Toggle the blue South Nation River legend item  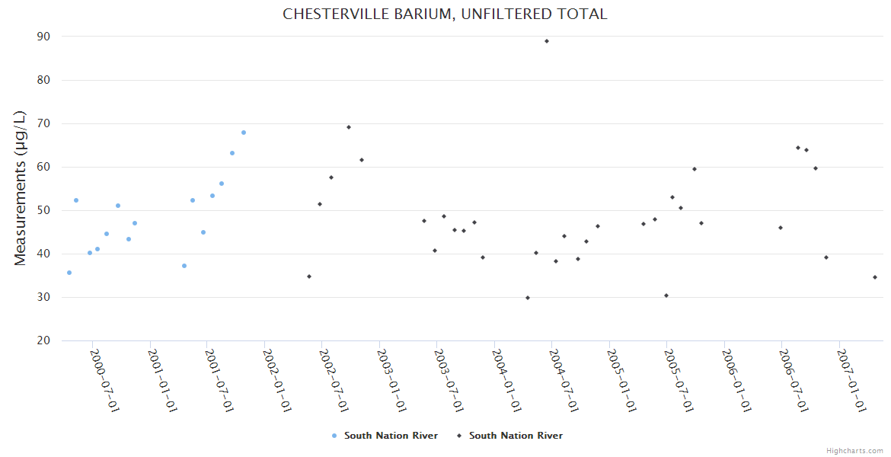(391, 436)
